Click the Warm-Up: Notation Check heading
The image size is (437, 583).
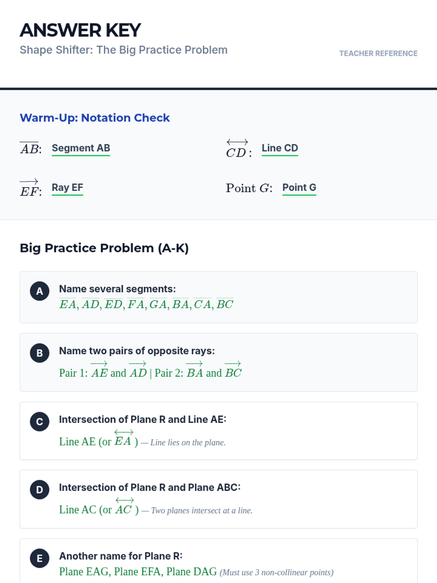(x=95, y=118)
